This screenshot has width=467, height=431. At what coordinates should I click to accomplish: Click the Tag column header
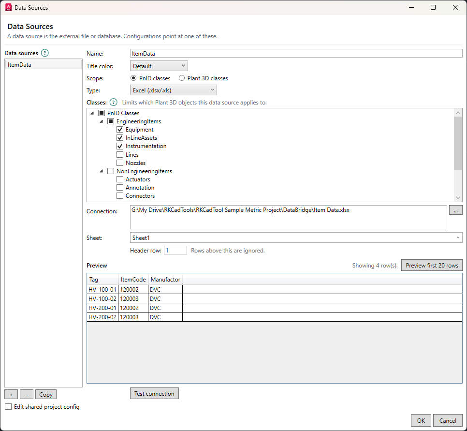pyautogui.click(x=103, y=279)
